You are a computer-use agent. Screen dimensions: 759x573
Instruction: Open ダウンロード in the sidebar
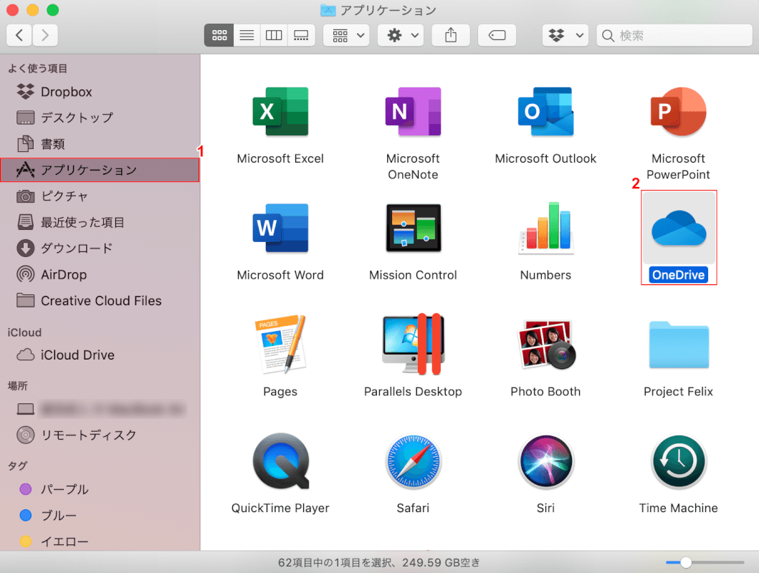click(100, 249)
